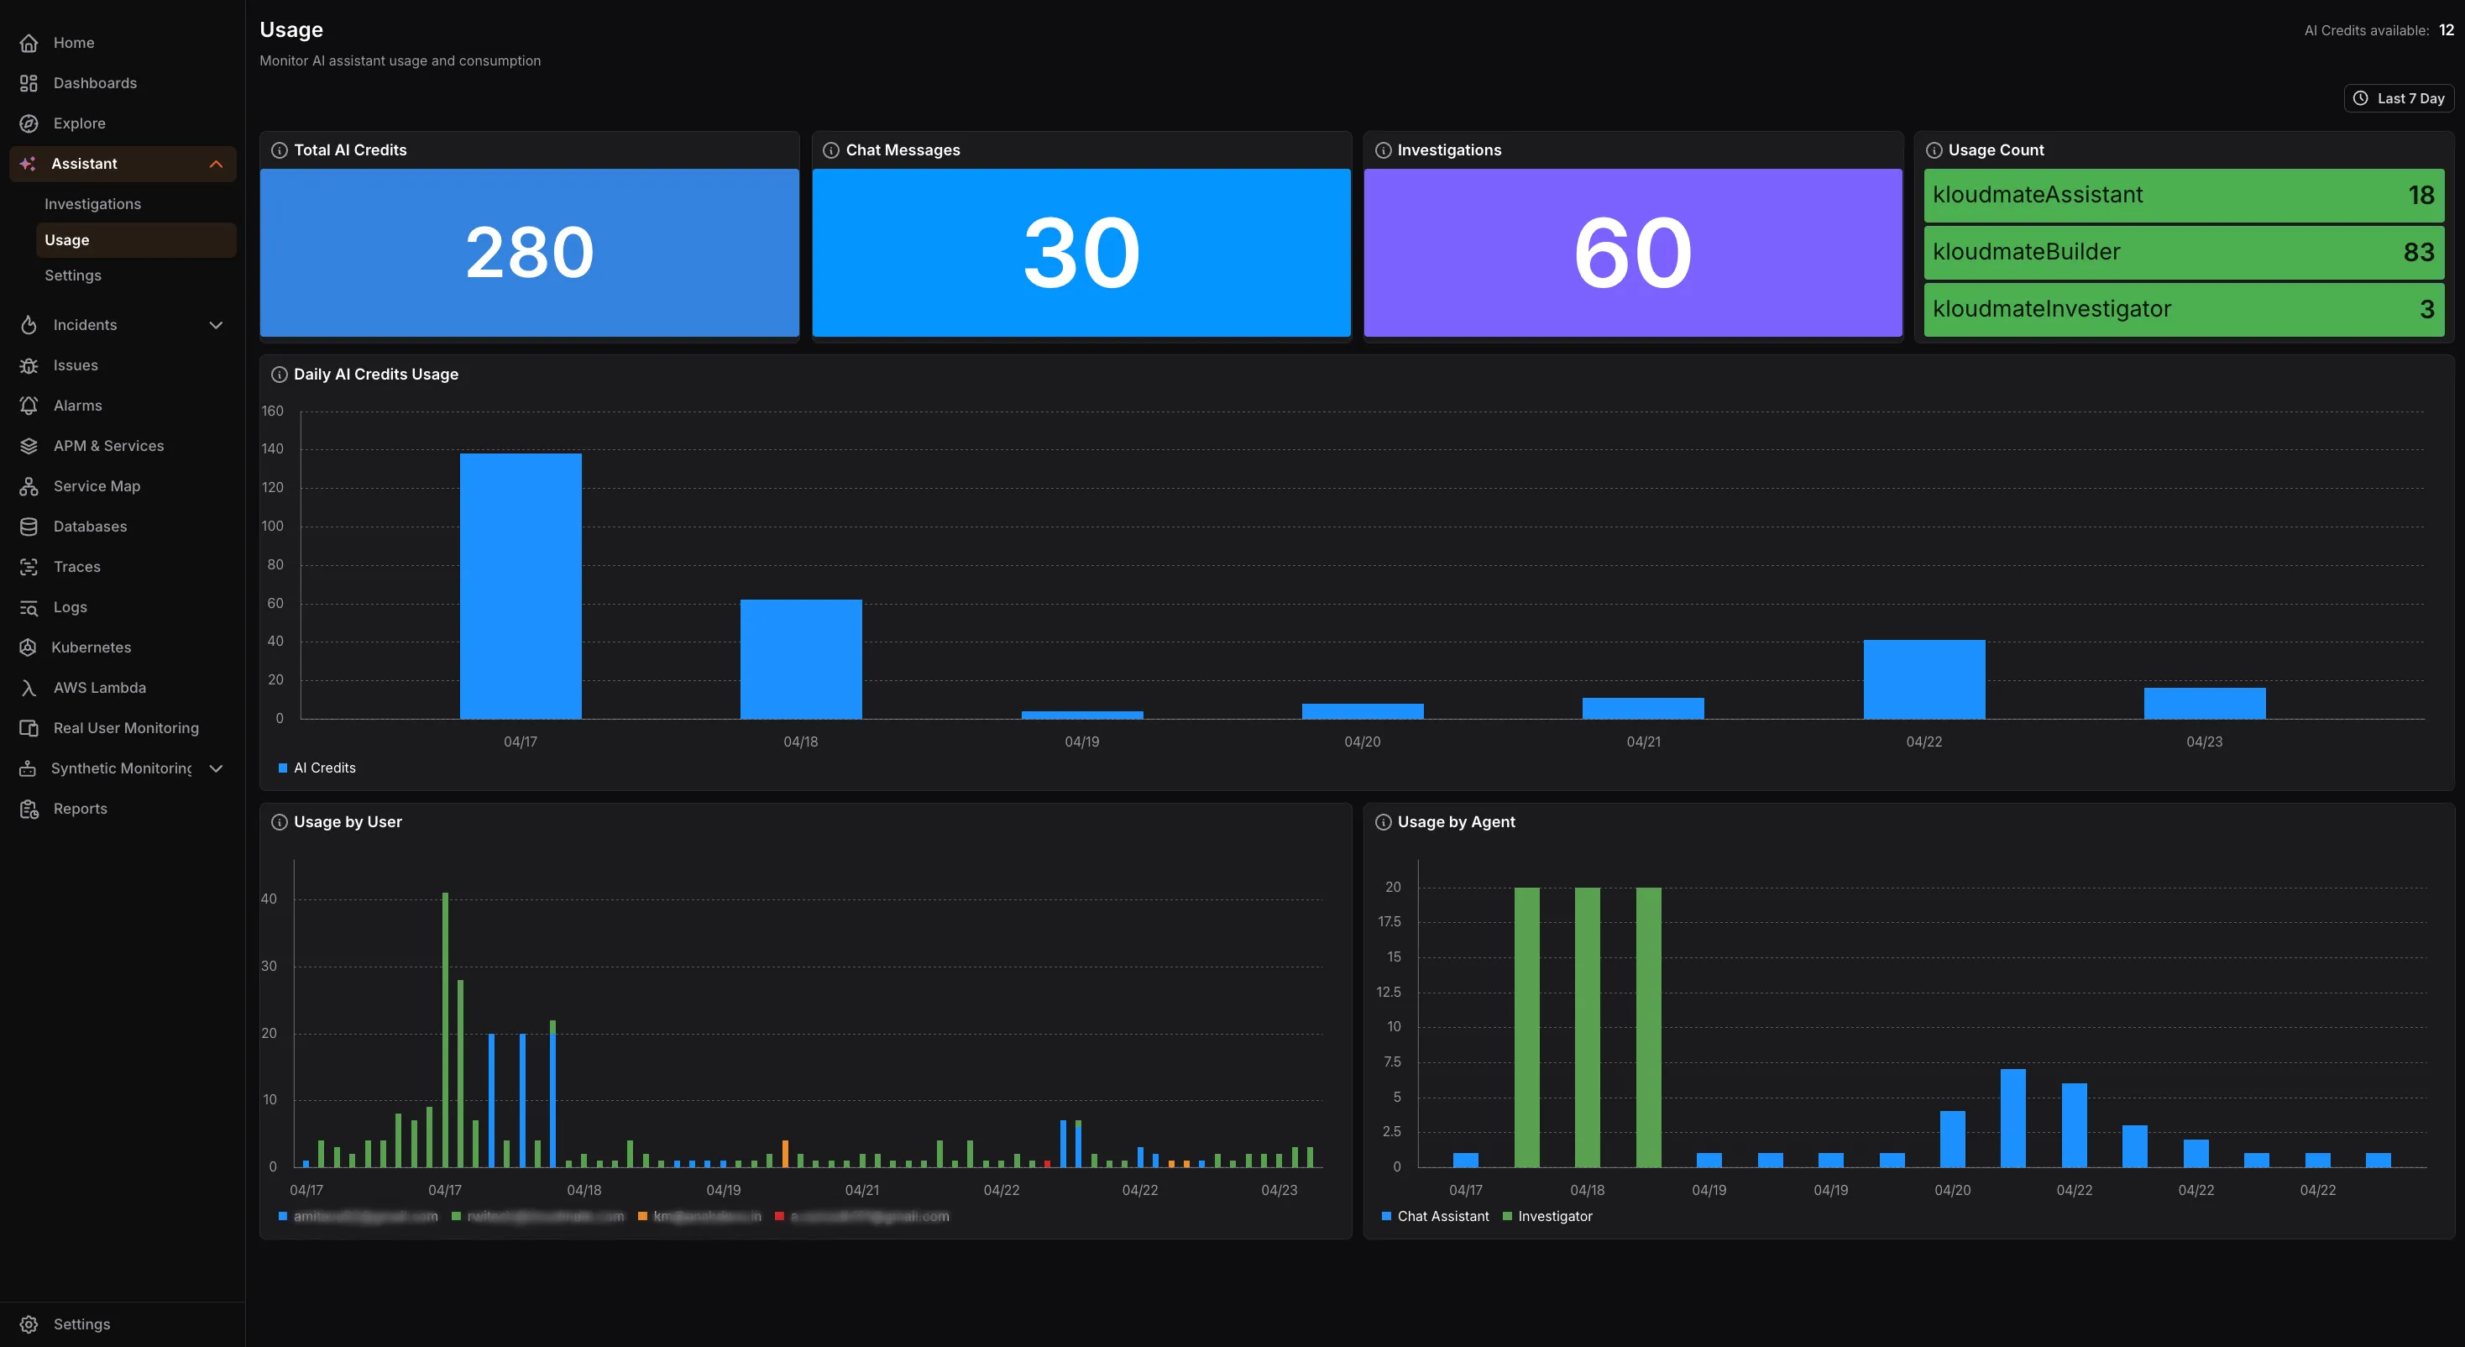Expand the Incidents section chevron

tap(217, 326)
